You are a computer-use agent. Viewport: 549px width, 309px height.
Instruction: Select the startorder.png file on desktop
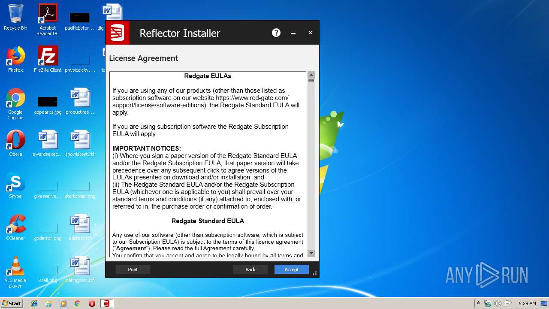(x=80, y=189)
